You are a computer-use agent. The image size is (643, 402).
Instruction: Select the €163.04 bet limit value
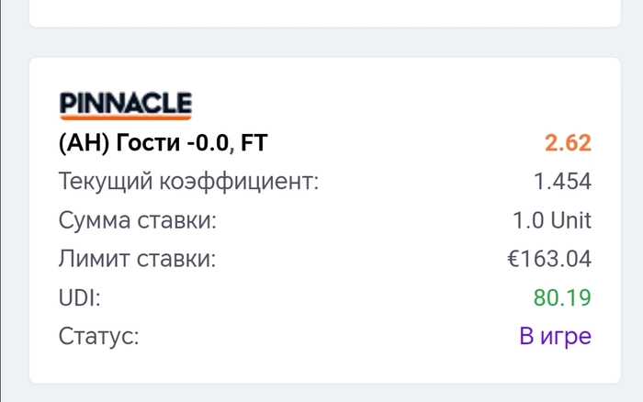548,259
